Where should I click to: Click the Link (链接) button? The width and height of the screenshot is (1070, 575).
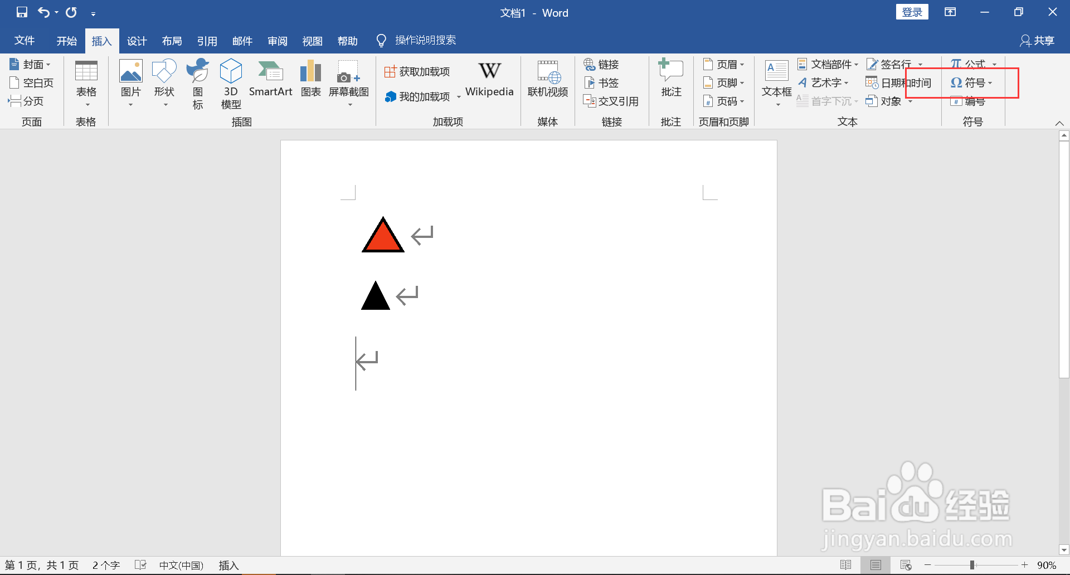pos(601,65)
